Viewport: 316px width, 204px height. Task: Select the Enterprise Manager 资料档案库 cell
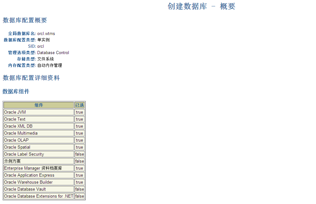click(x=39, y=168)
